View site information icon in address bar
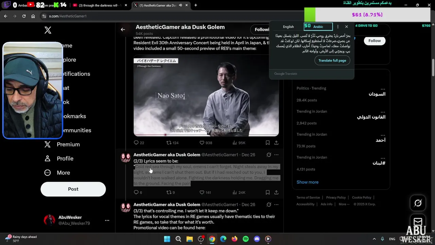The height and width of the screenshot is (245, 435). [x=43, y=16]
